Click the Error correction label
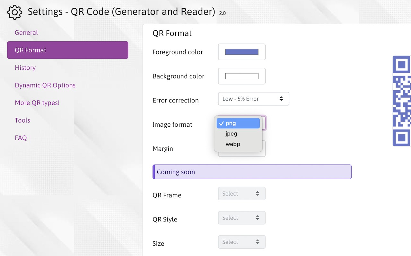The image size is (411, 256). click(x=176, y=100)
